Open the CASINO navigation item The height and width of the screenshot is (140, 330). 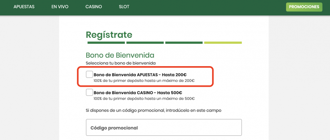click(94, 7)
